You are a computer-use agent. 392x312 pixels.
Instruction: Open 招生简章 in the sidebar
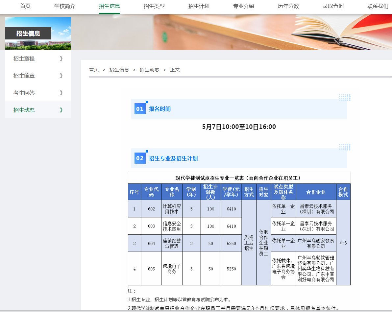coord(24,76)
